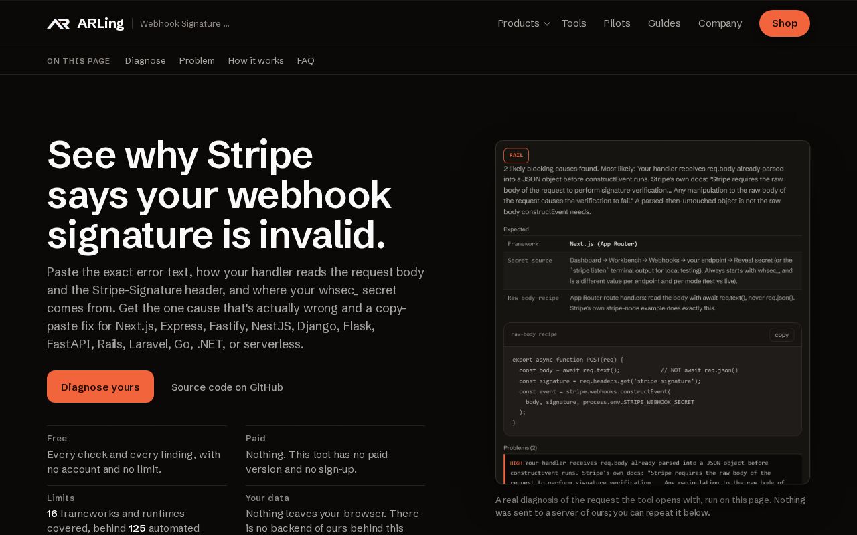Image resolution: width=857 pixels, height=535 pixels.
Task: Open the Company menu item
Action: 720,23
